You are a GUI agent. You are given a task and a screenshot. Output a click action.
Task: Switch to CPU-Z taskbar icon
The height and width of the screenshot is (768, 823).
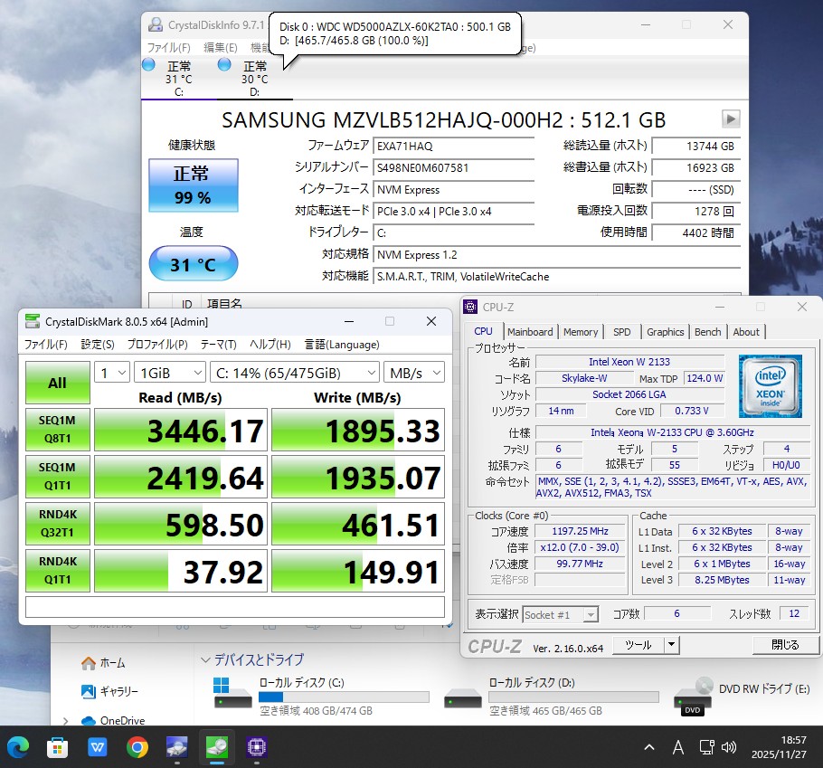click(x=257, y=747)
